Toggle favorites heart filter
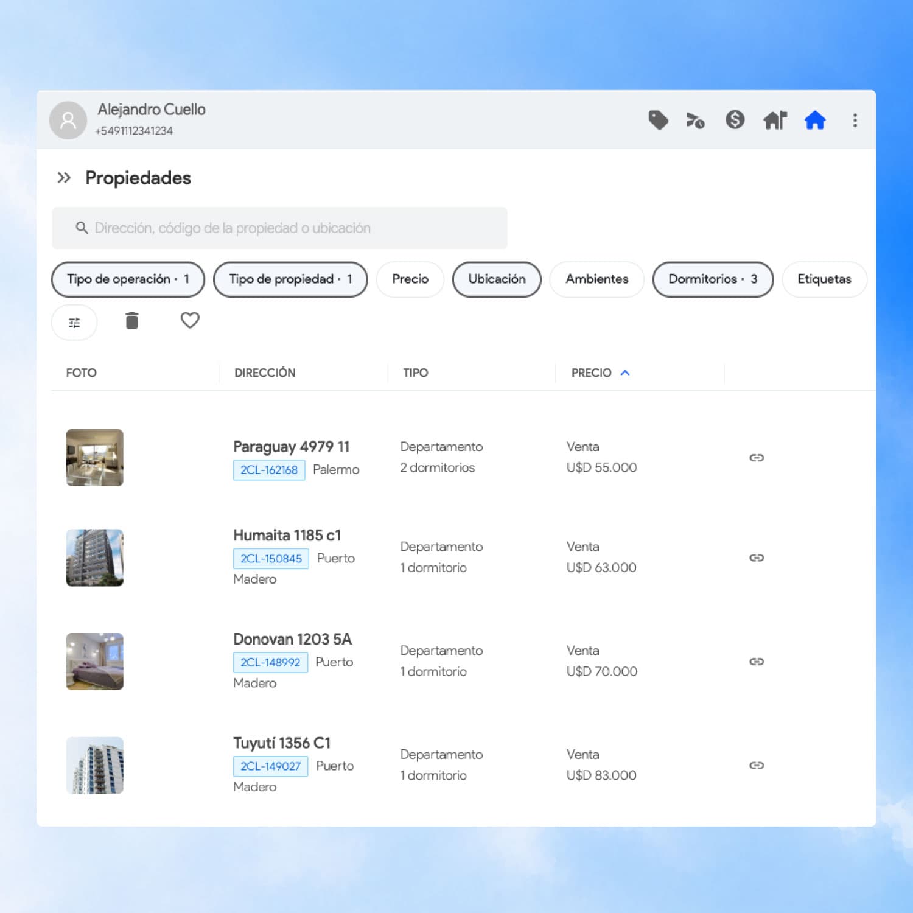This screenshot has height=913, width=913. coord(190,320)
